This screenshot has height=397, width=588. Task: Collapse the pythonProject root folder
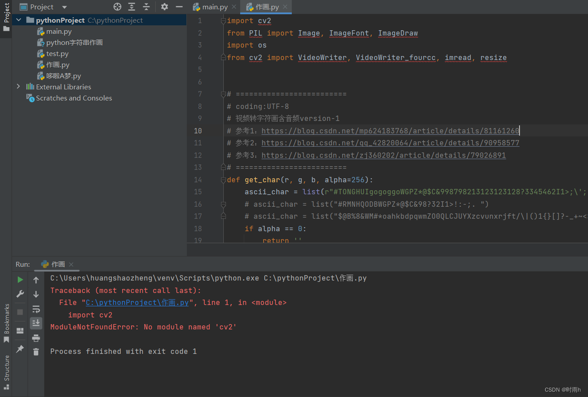pos(18,20)
